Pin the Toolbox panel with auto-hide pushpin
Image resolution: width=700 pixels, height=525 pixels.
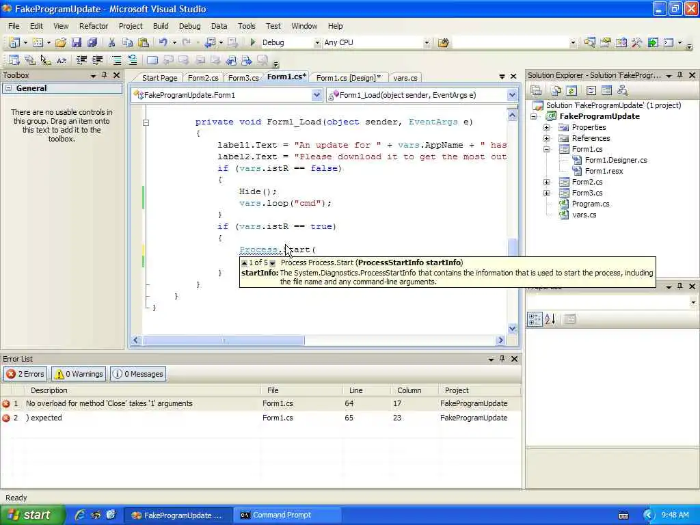pos(105,75)
